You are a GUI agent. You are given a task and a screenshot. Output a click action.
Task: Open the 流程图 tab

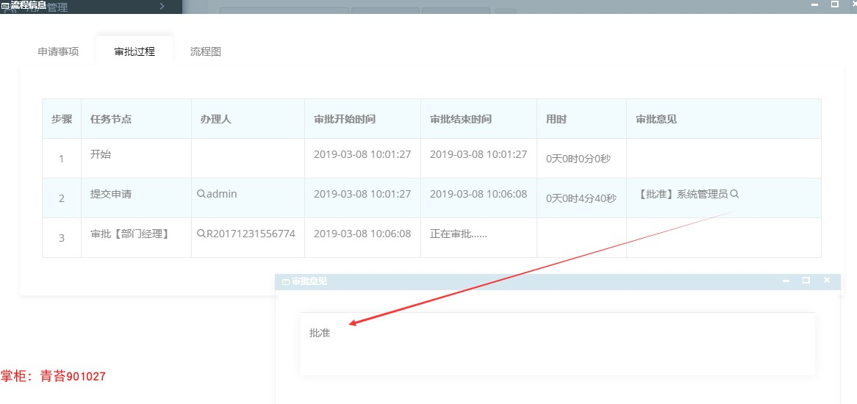[206, 52]
